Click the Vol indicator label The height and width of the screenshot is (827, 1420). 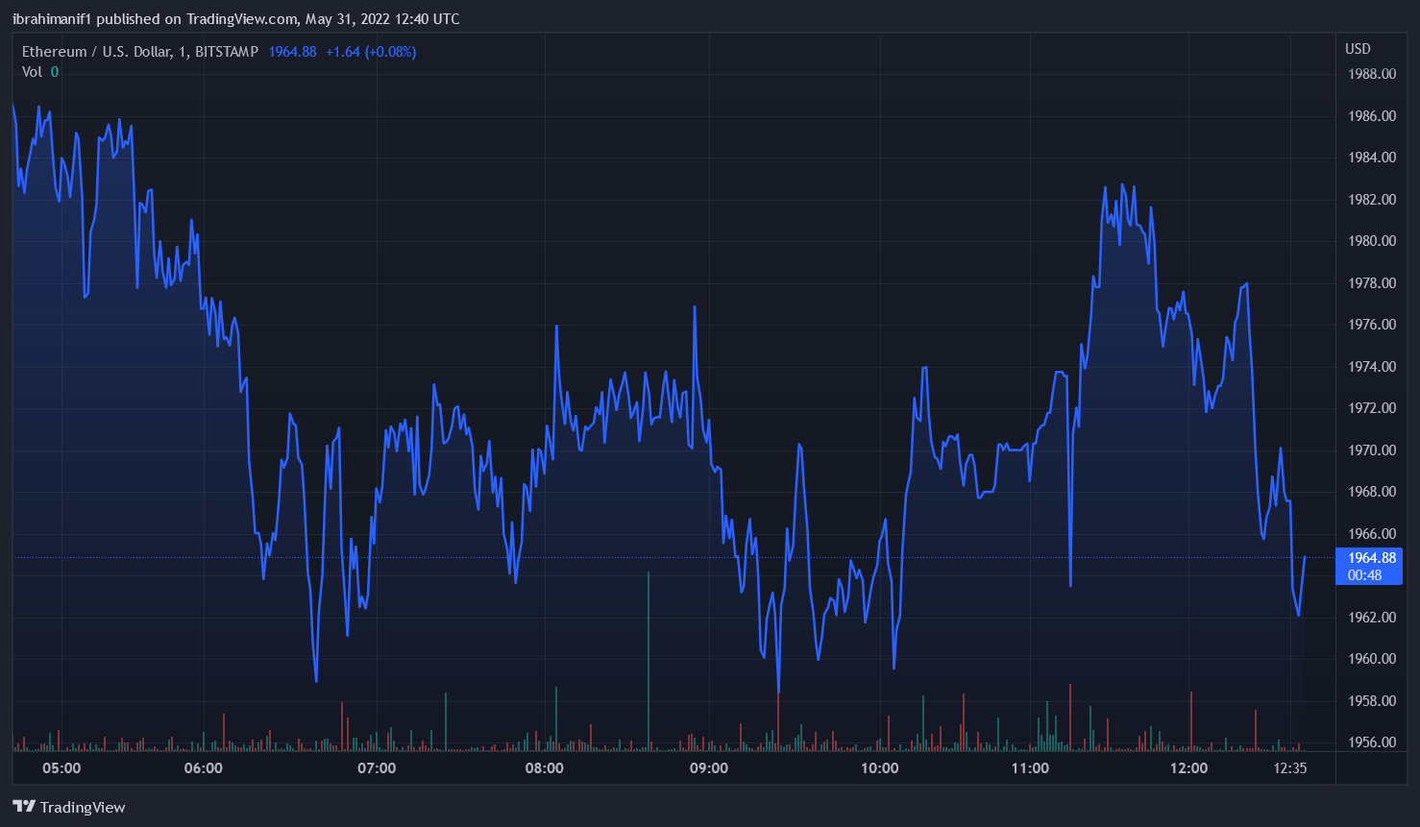(33, 72)
